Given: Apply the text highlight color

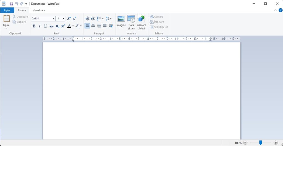Looking at the screenshot, I should [x=77, y=26].
